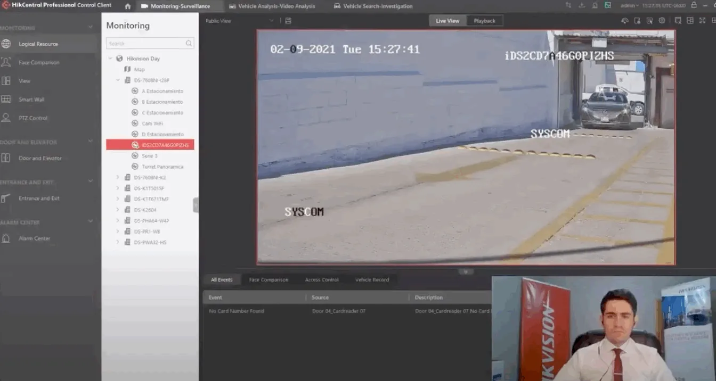Image resolution: width=716 pixels, height=381 pixels.
Task: Click the green health monitoring icon in the top bar
Action: click(608, 5)
